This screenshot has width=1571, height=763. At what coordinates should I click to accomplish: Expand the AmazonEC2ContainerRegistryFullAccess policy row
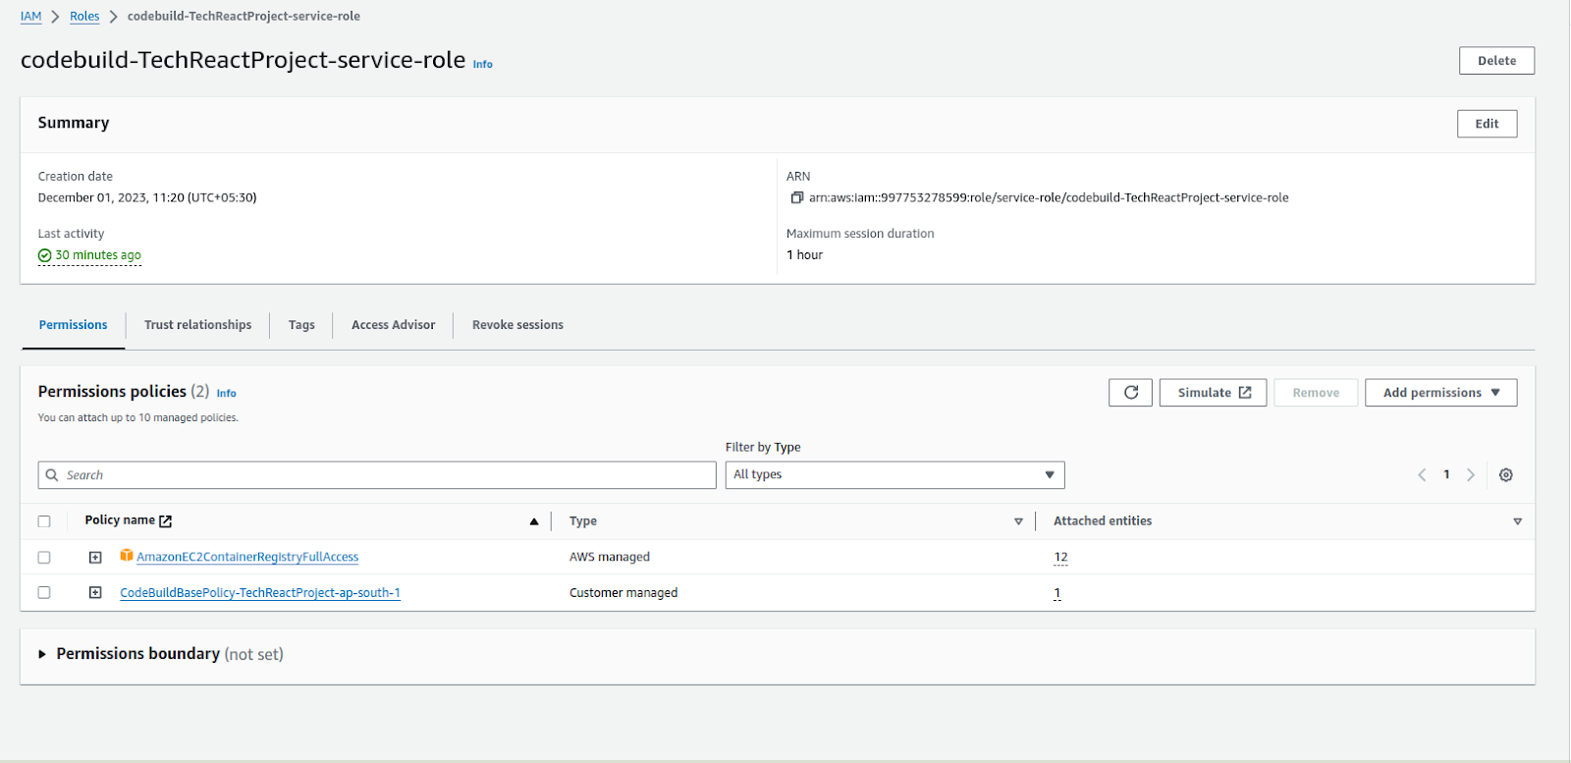pos(95,557)
